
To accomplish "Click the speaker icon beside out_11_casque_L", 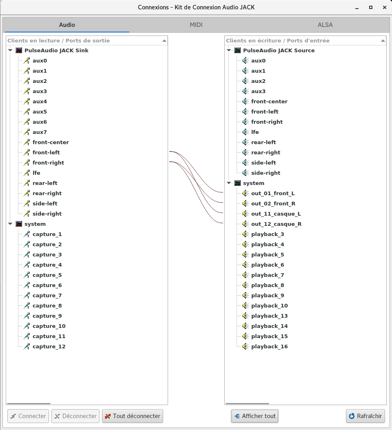I will (245, 214).
